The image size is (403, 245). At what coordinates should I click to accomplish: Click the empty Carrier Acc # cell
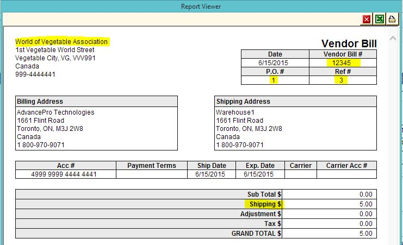coord(346,174)
